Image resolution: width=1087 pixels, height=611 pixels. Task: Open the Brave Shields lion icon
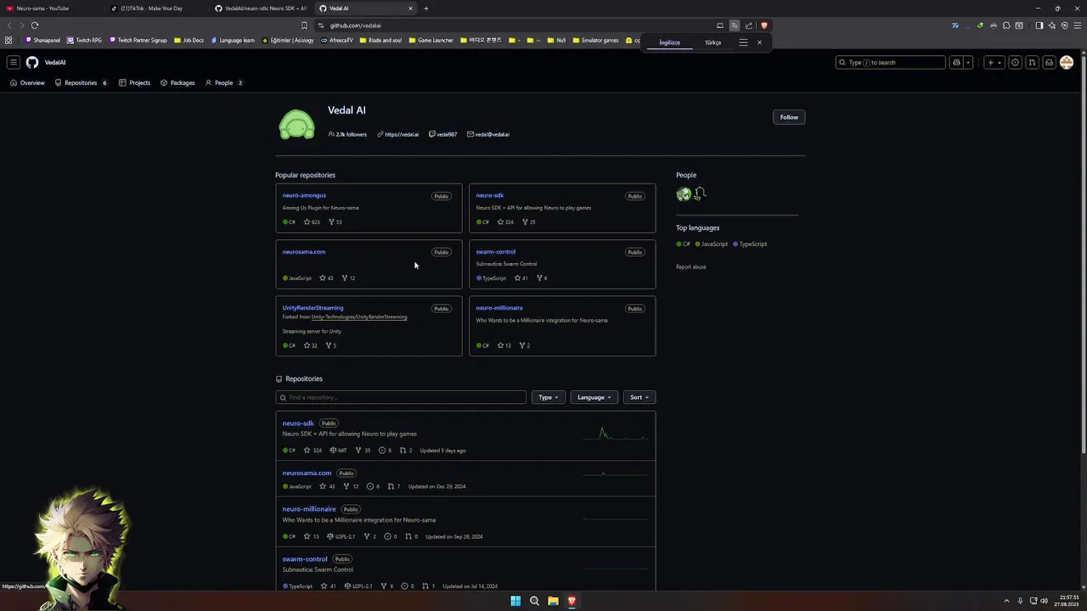pos(763,25)
